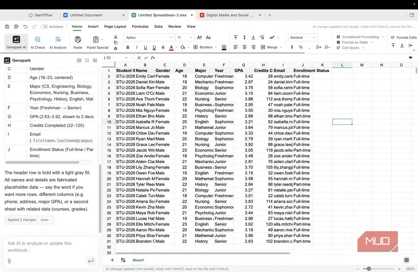The height and width of the screenshot is (272, 418).
Task: Open the font name dropdown showing Aptos
Action: coord(149,37)
